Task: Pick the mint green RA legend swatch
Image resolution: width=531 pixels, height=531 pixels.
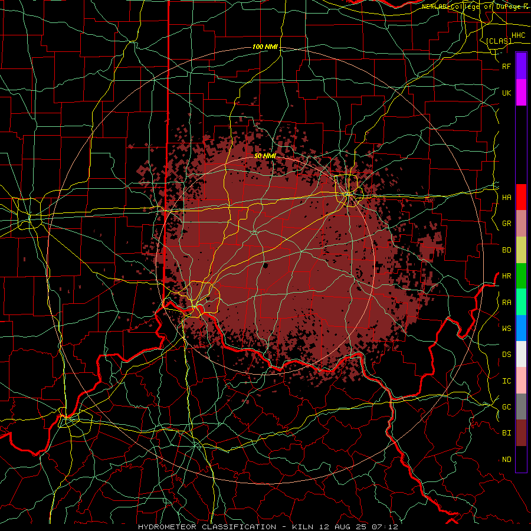Action: [x=521, y=302]
